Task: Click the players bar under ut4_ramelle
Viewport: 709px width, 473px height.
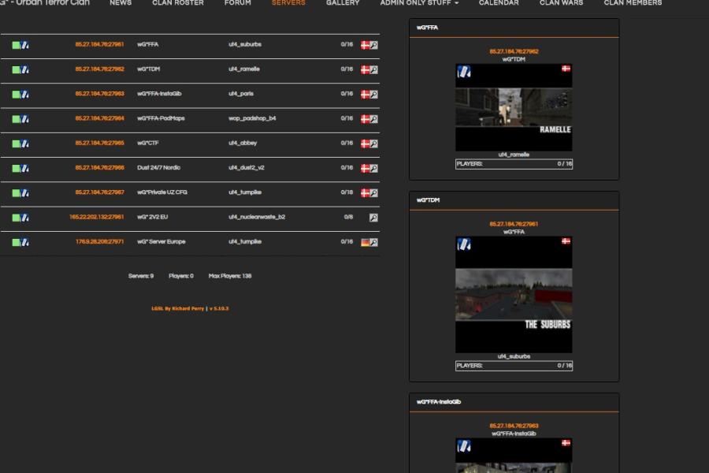Action: coord(514,164)
